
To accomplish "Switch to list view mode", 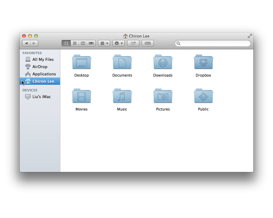I will click(75, 43).
